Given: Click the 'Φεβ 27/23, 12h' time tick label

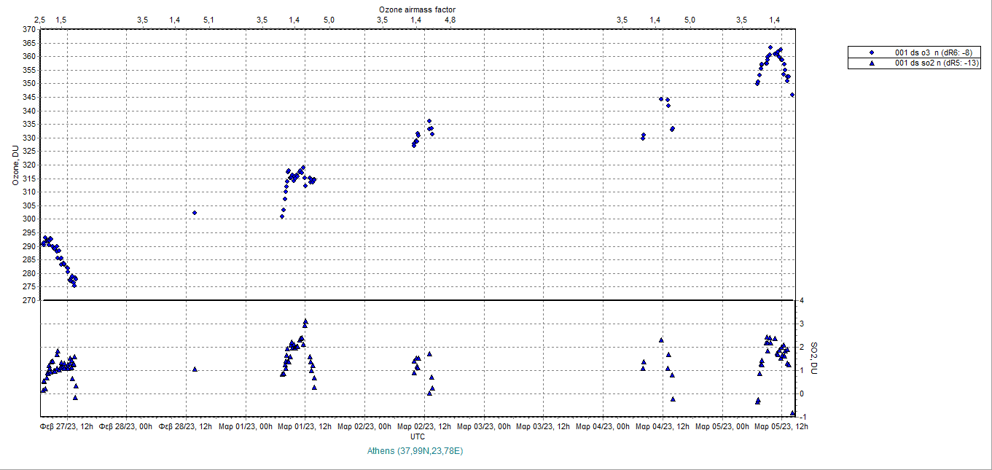Looking at the screenshot, I should [x=67, y=426].
